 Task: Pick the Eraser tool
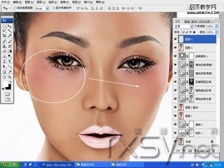pyautogui.click(x=4, y=51)
